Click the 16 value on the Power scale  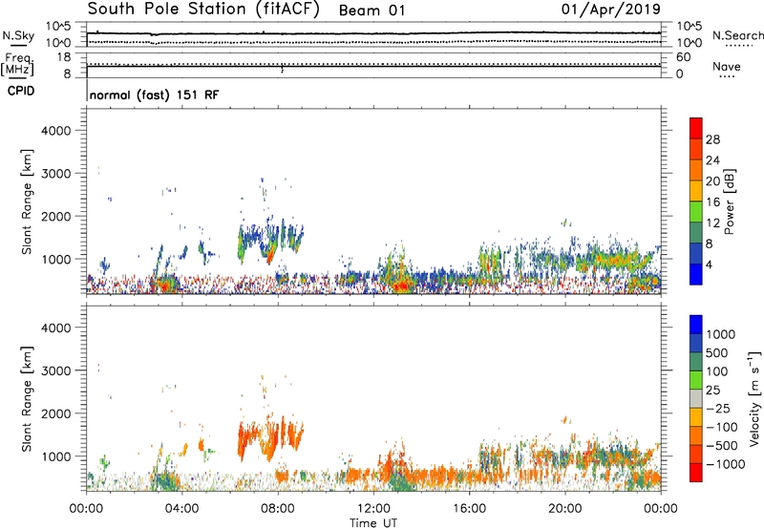click(712, 202)
